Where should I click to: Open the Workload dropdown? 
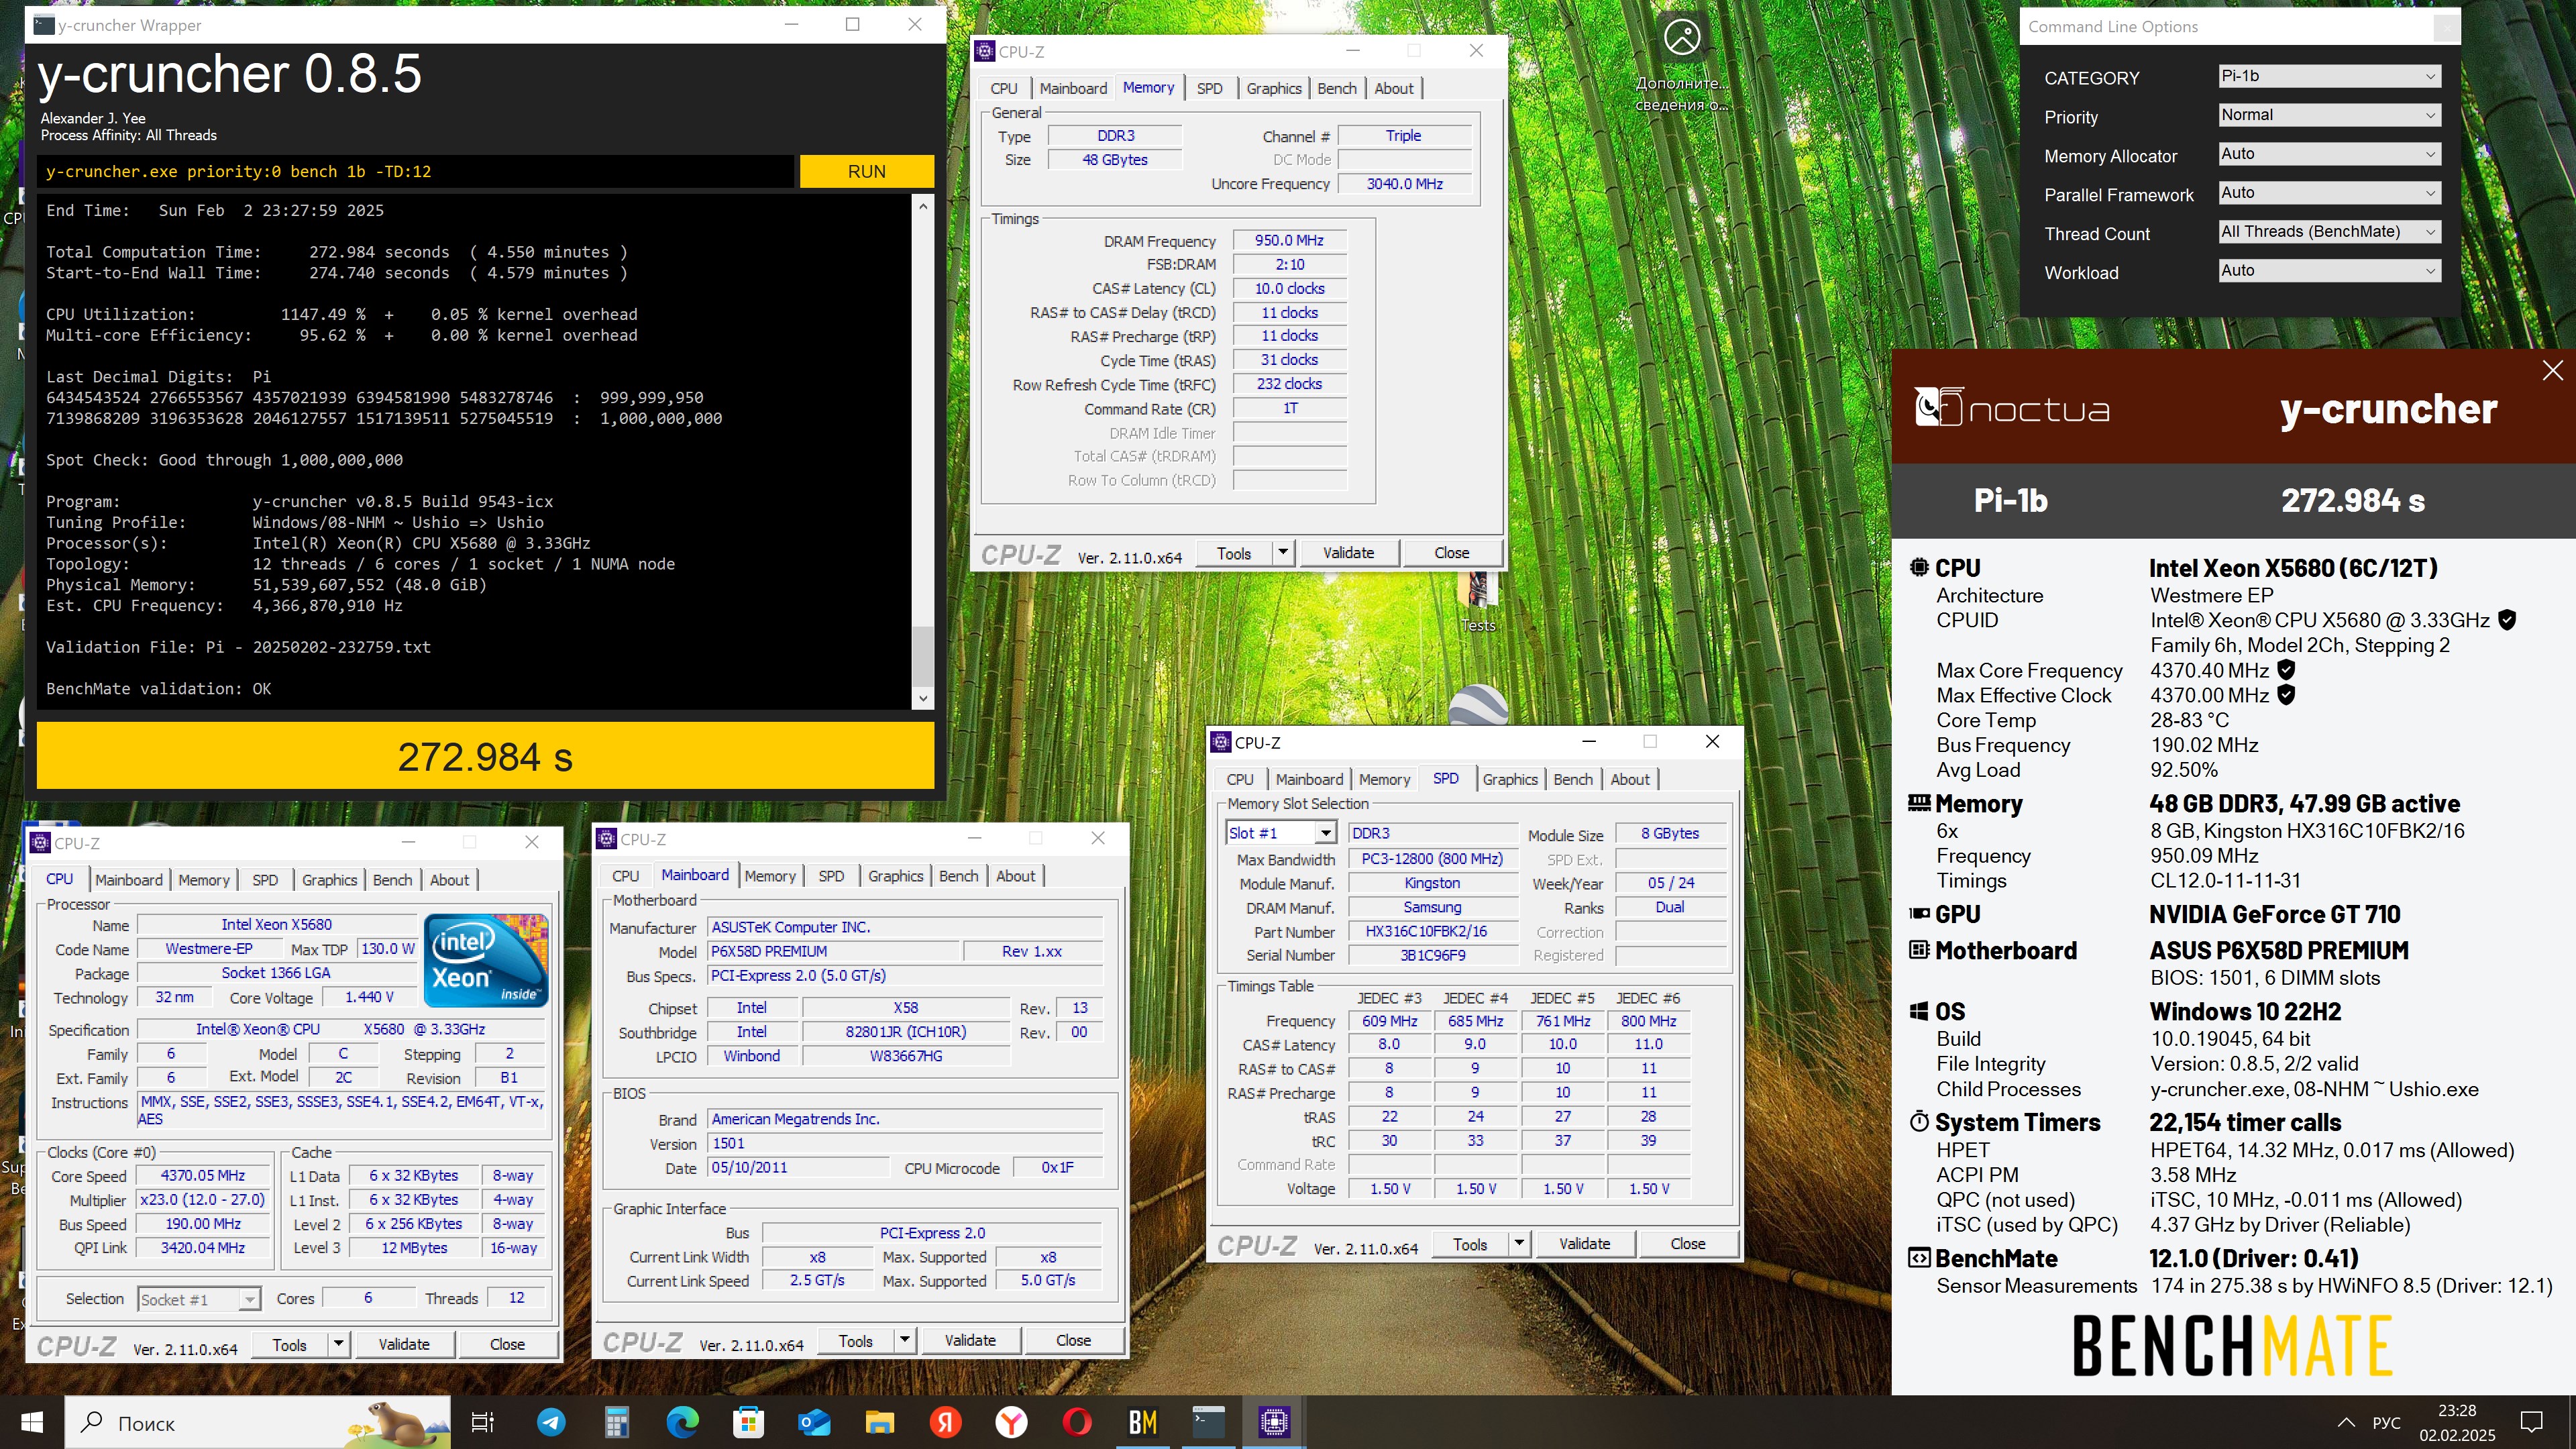click(x=2329, y=271)
